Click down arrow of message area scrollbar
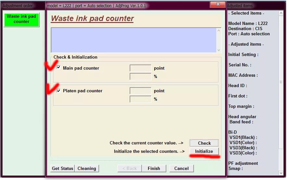Viewport: 289px width, 180px height. coord(219,50)
